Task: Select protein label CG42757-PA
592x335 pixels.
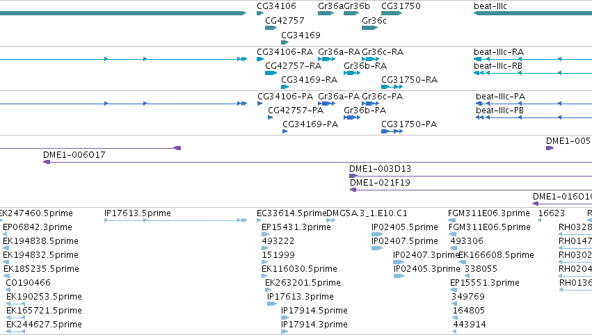Action: tap(296, 110)
